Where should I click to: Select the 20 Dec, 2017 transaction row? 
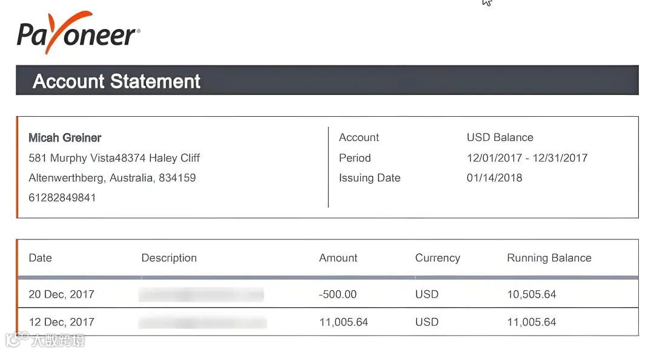point(328,294)
